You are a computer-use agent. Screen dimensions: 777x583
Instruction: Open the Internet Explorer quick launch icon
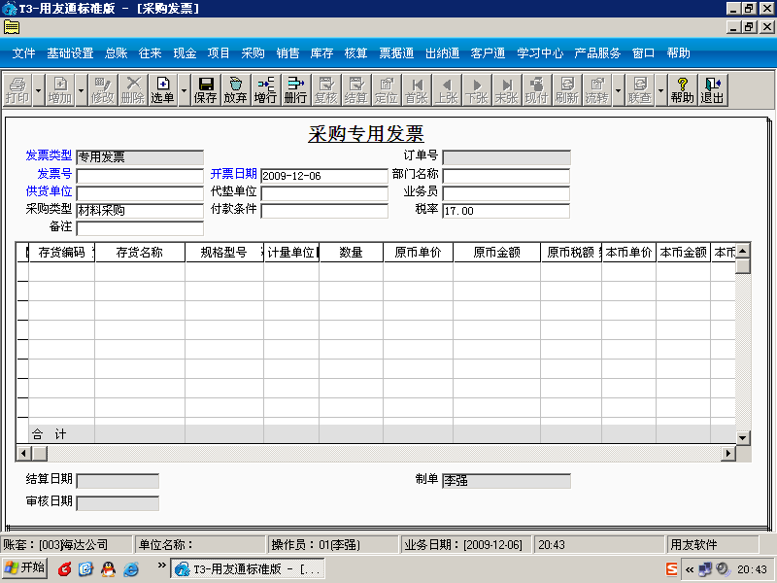pos(131,569)
